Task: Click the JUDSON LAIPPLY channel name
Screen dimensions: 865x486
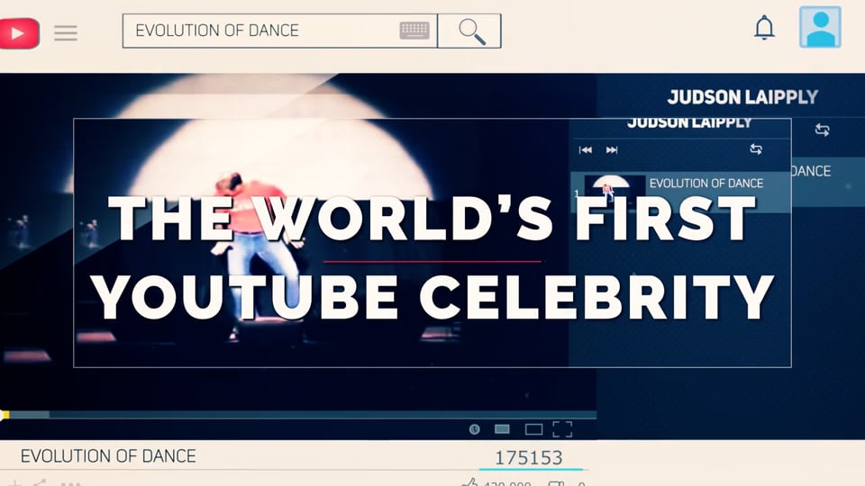Action: coord(742,97)
